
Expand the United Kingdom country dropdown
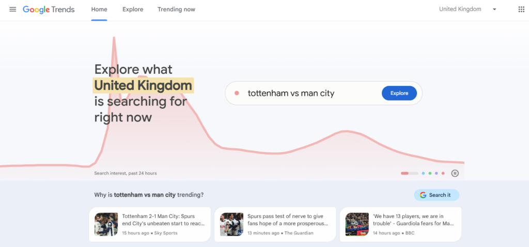(460, 9)
